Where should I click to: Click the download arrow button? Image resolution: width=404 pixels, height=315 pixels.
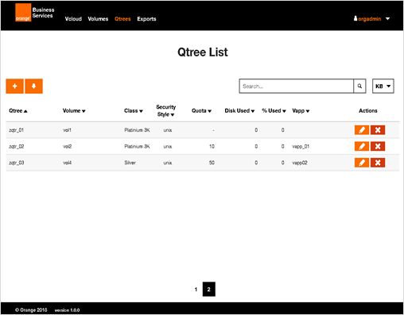coord(33,86)
